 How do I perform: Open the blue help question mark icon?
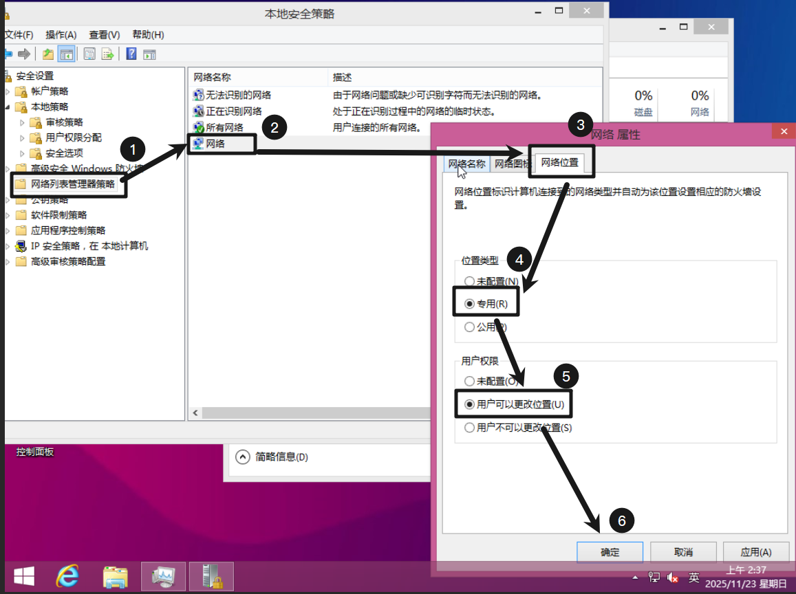pyautogui.click(x=131, y=54)
